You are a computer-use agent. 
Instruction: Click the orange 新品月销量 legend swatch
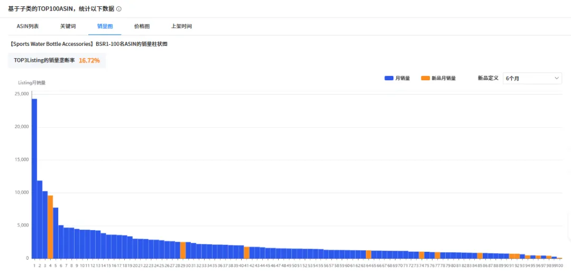click(x=425, y=78)
